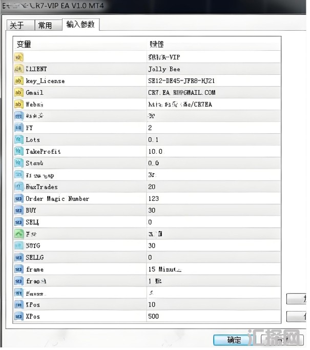The width and height of the screenshot is (310, 350).
Task: Click the double icon next to Lots
Action: coord(18,139)
